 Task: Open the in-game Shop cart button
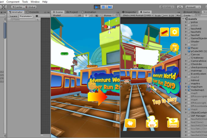(x=173, y=123)
